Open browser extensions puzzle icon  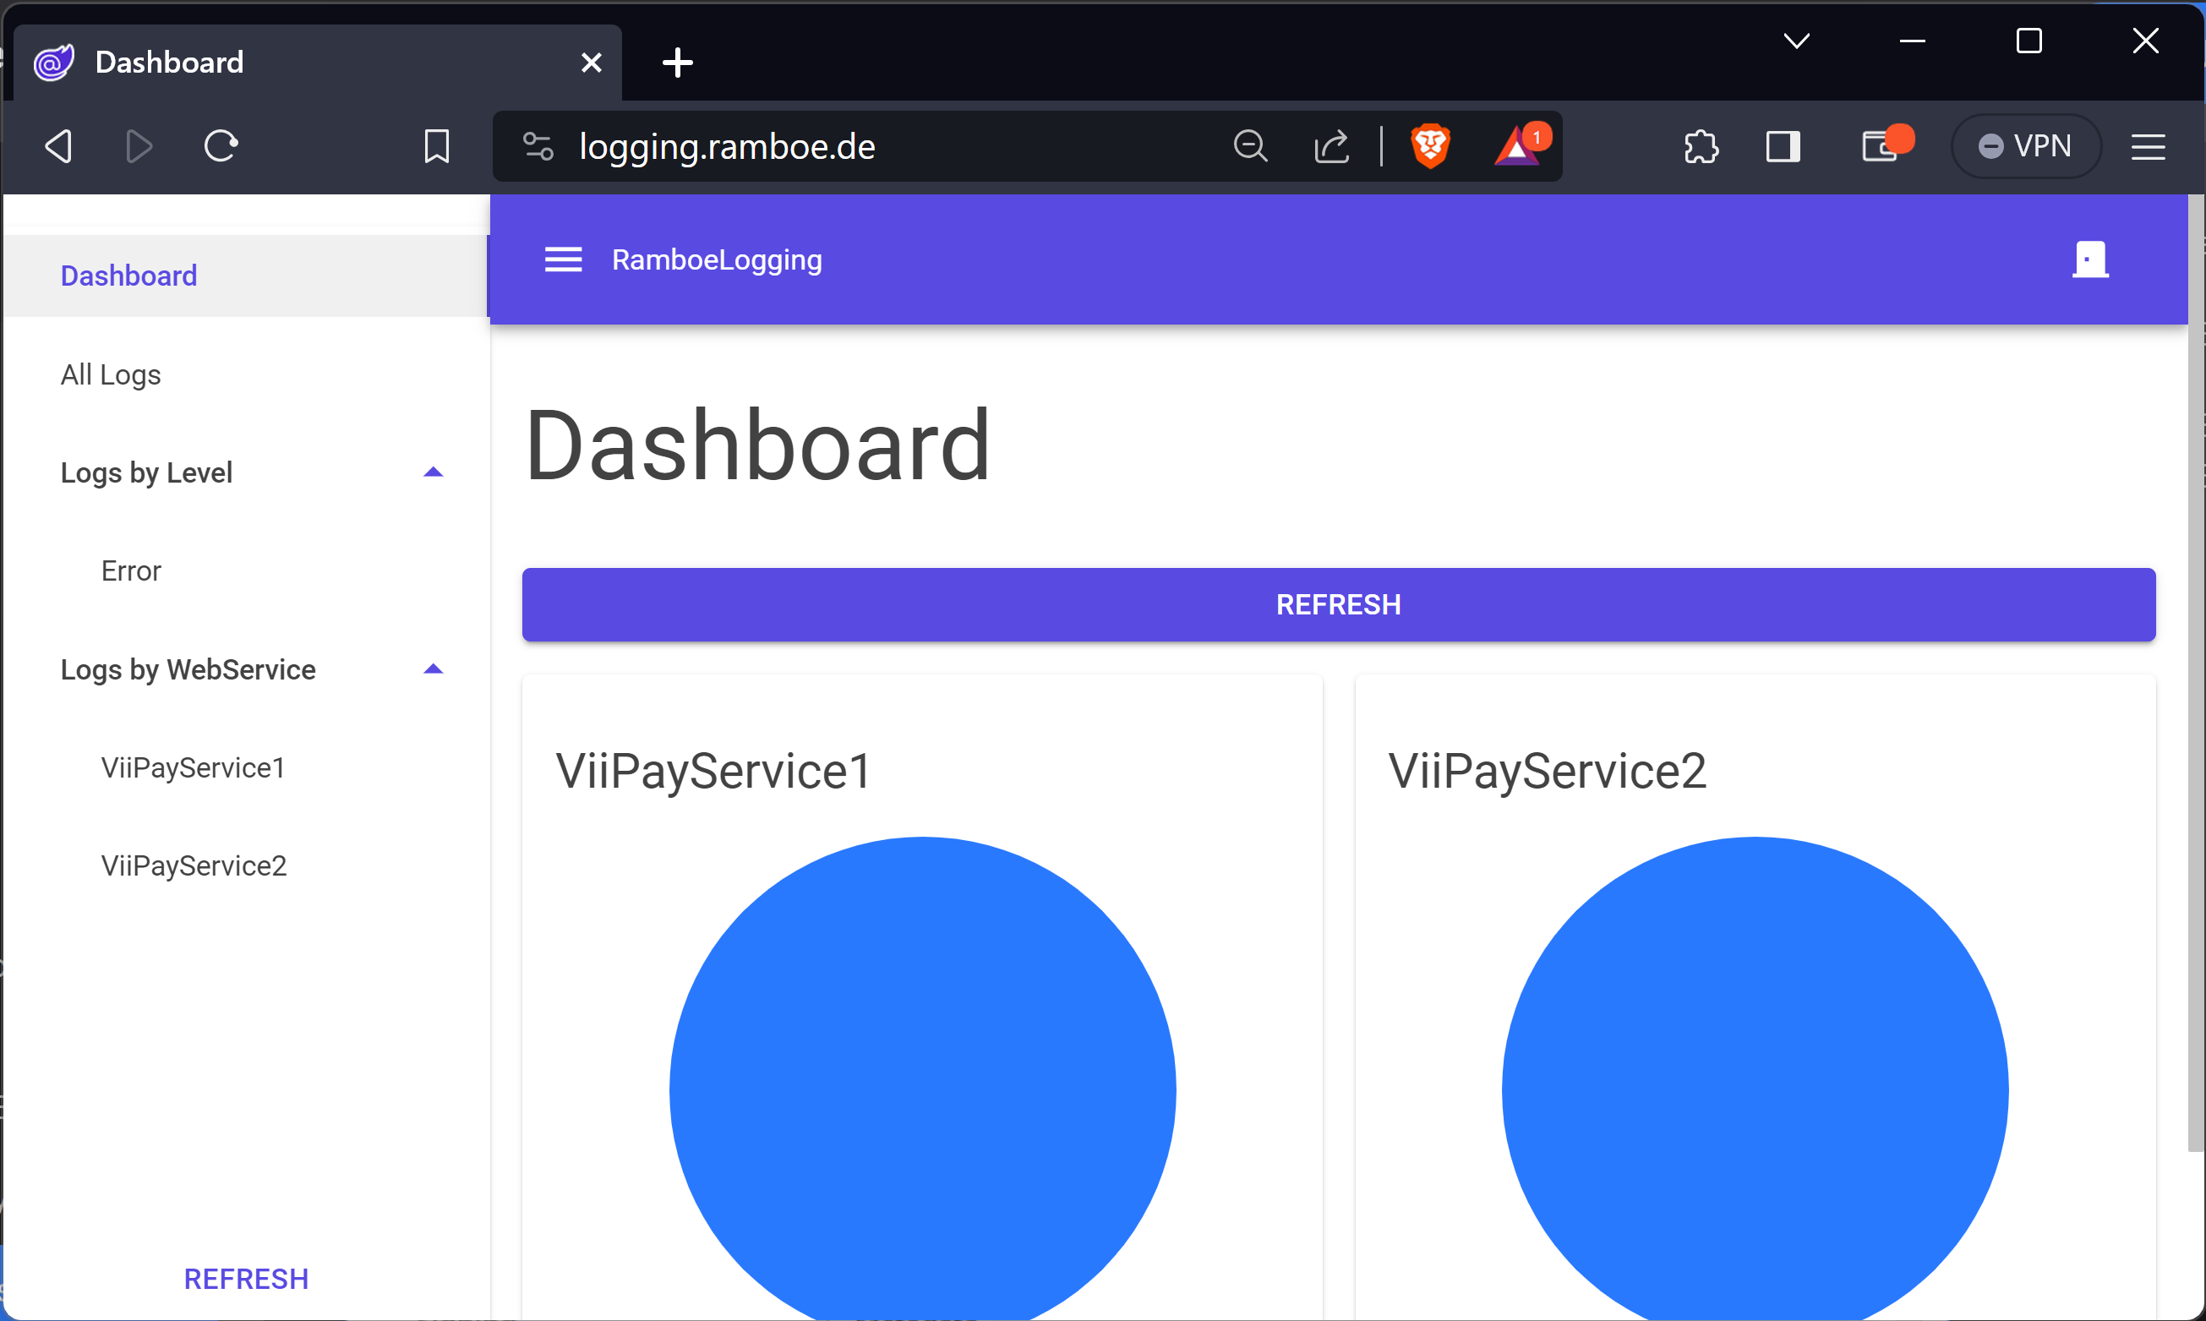[1701, 146]
